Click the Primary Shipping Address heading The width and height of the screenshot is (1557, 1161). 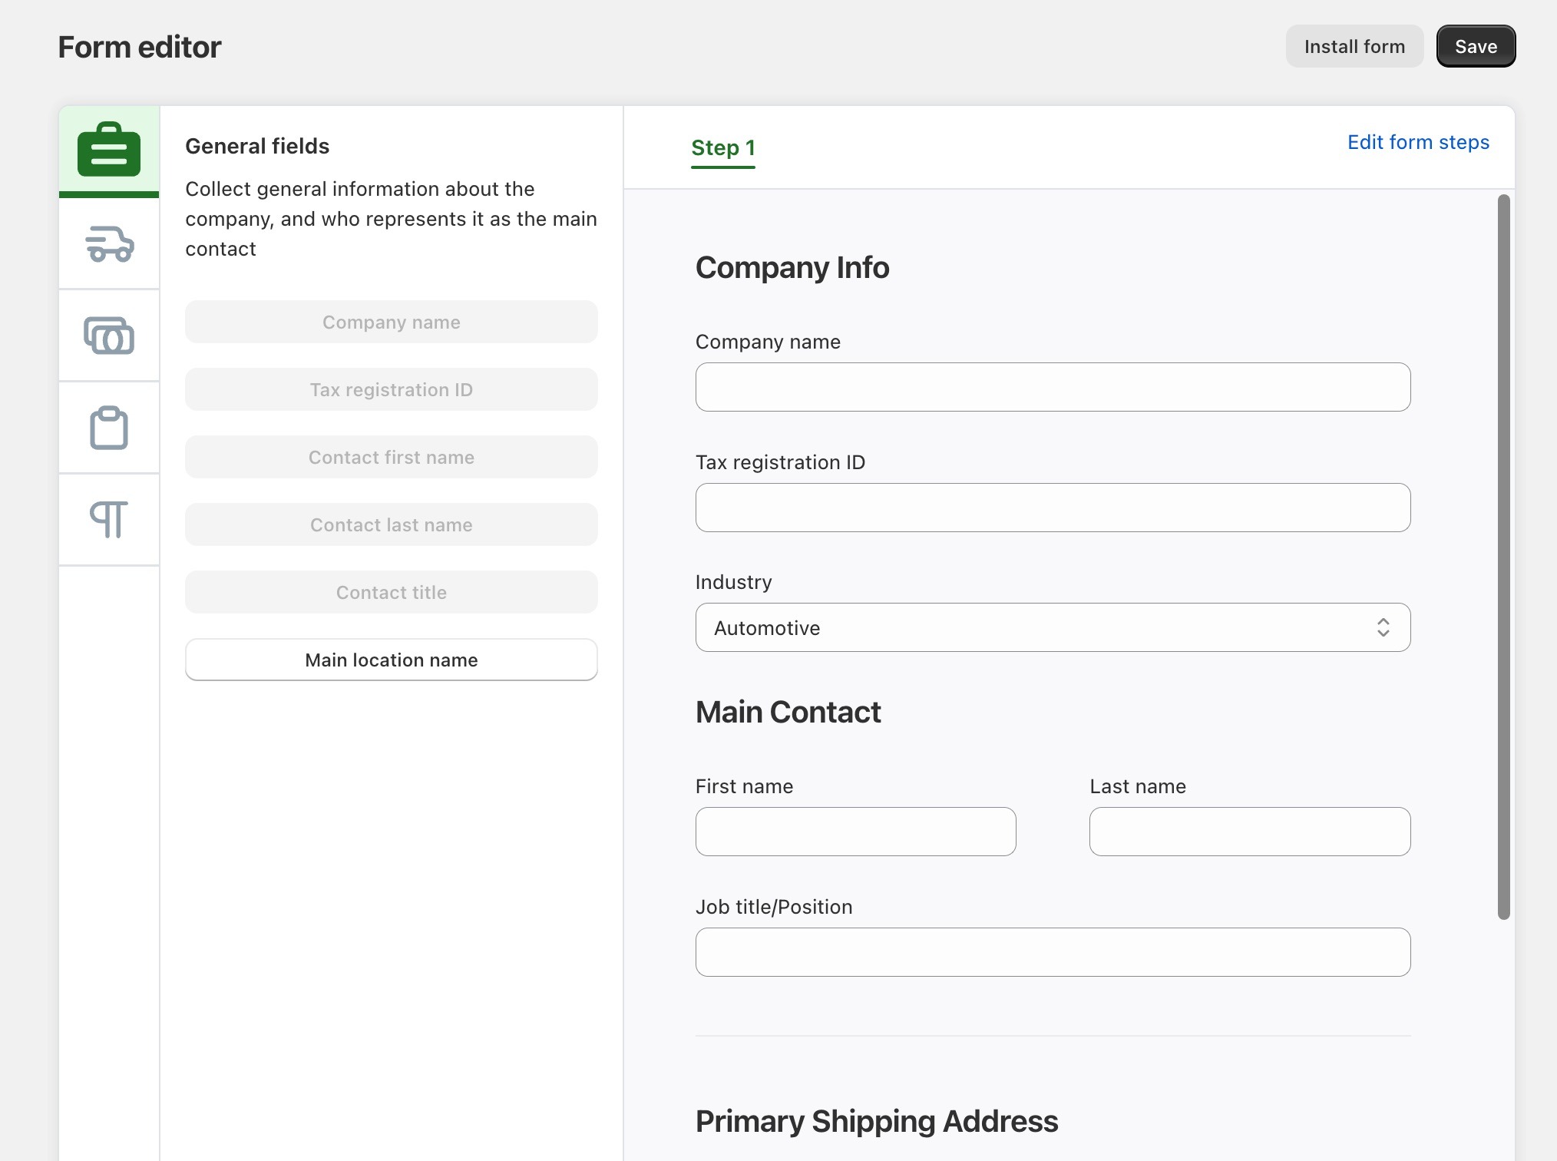(x=877, y=1121)
